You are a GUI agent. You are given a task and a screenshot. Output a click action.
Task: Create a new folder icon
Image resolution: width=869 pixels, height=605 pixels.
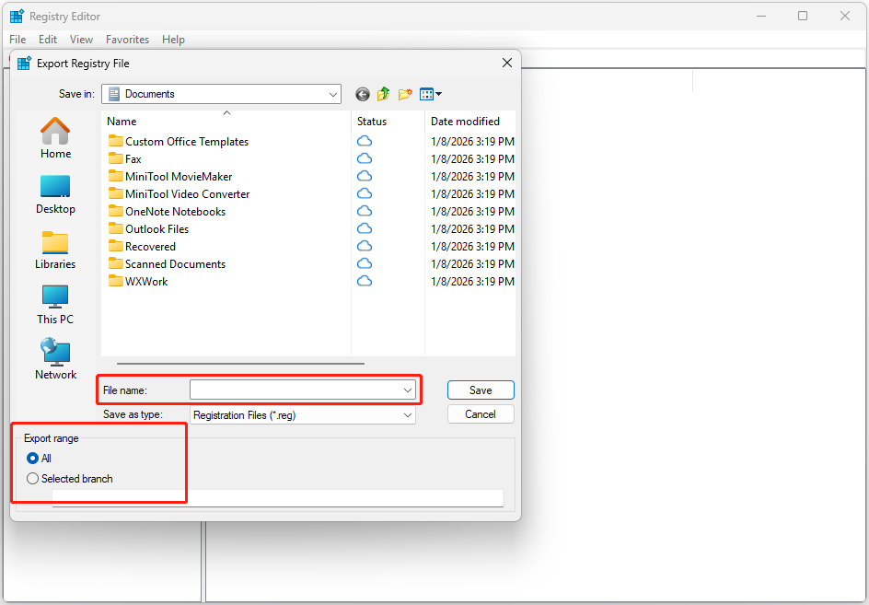pos(405,94)
